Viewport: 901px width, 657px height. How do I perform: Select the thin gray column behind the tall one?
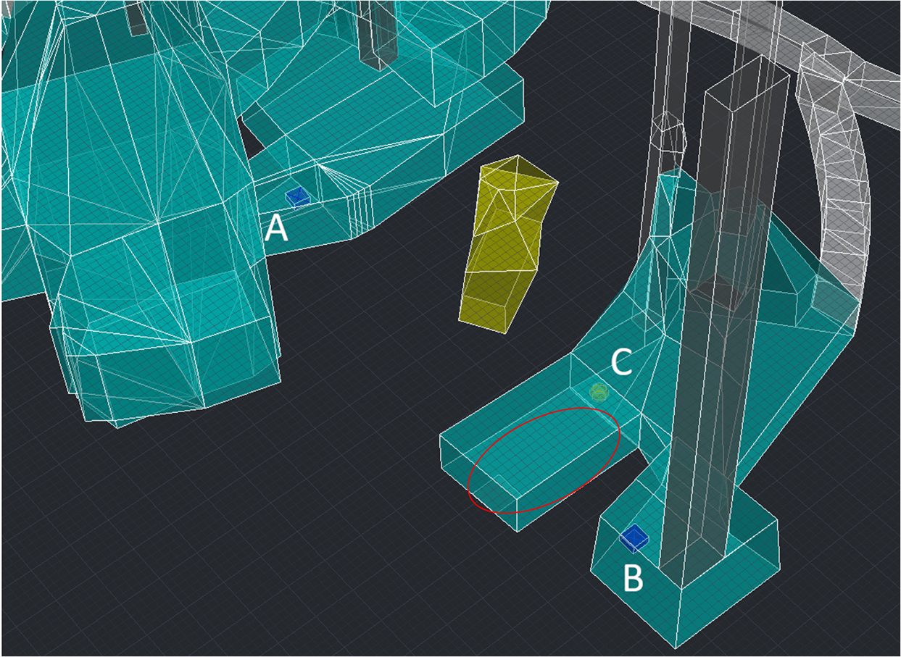[670, 72]
